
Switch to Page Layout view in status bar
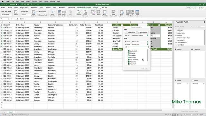point(178,115)
